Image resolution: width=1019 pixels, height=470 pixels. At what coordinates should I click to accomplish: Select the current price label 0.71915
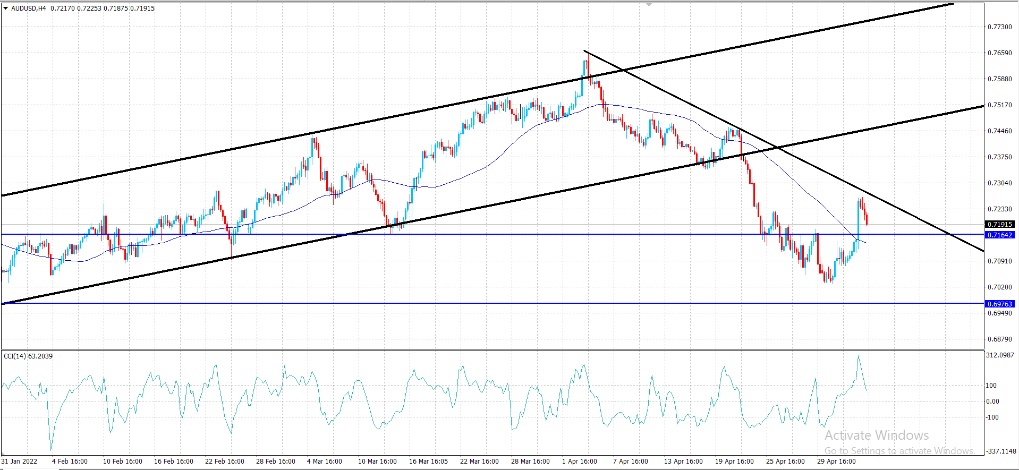(999, 225)
